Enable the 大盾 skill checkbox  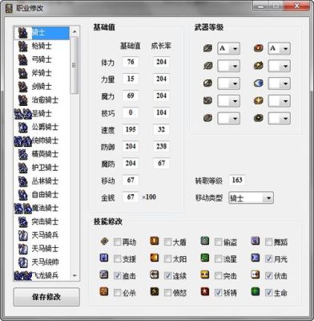[167, 242]
